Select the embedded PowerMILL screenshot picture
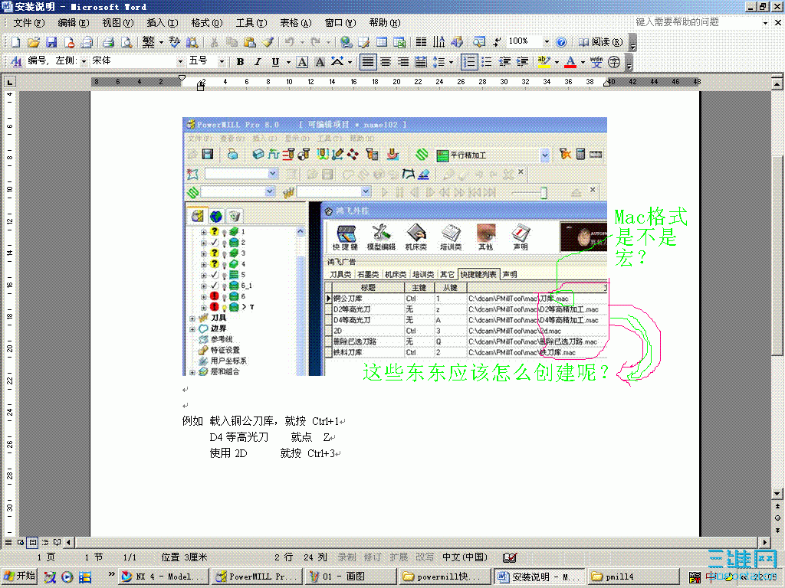 (395, 247)
